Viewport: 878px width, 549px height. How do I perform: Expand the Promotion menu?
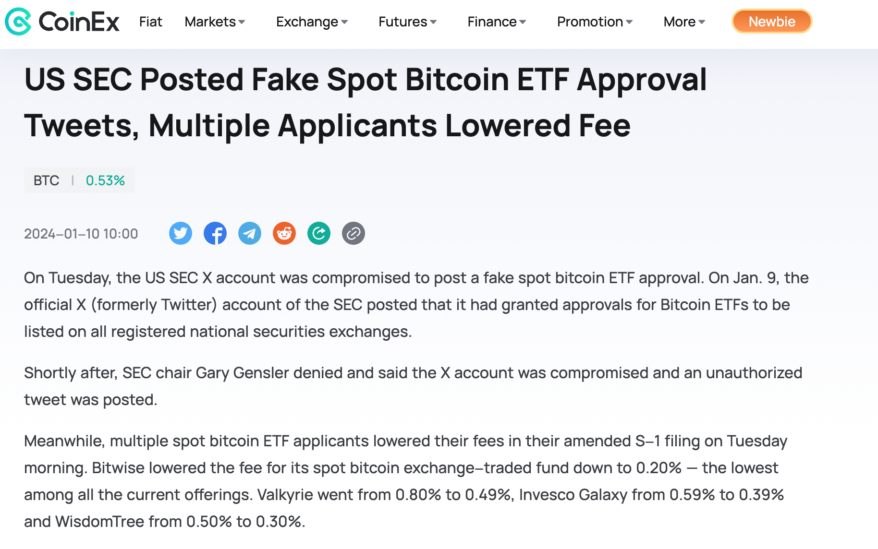(x=595, y=22)
